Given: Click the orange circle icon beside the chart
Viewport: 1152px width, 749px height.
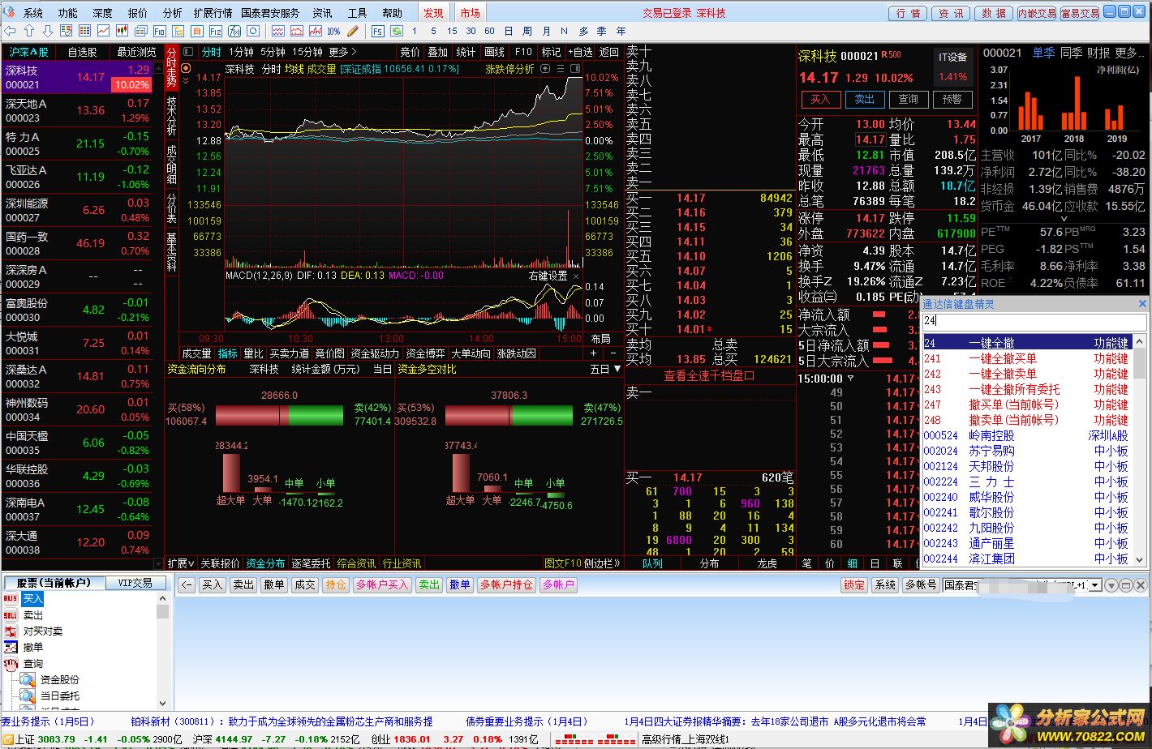Looking at the screenshot, I should [x=186, y=70].
